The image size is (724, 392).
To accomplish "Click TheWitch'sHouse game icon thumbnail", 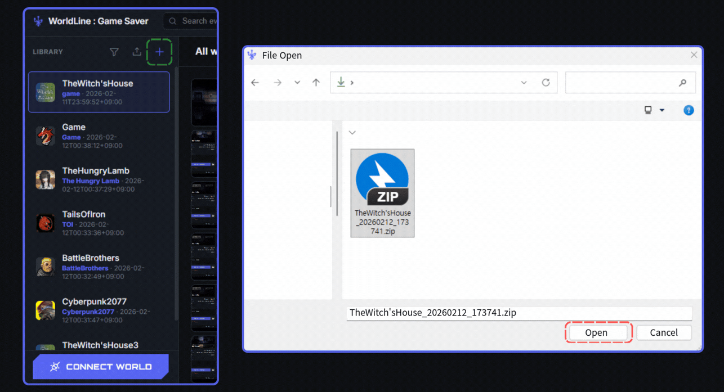I will click(46, 92).
